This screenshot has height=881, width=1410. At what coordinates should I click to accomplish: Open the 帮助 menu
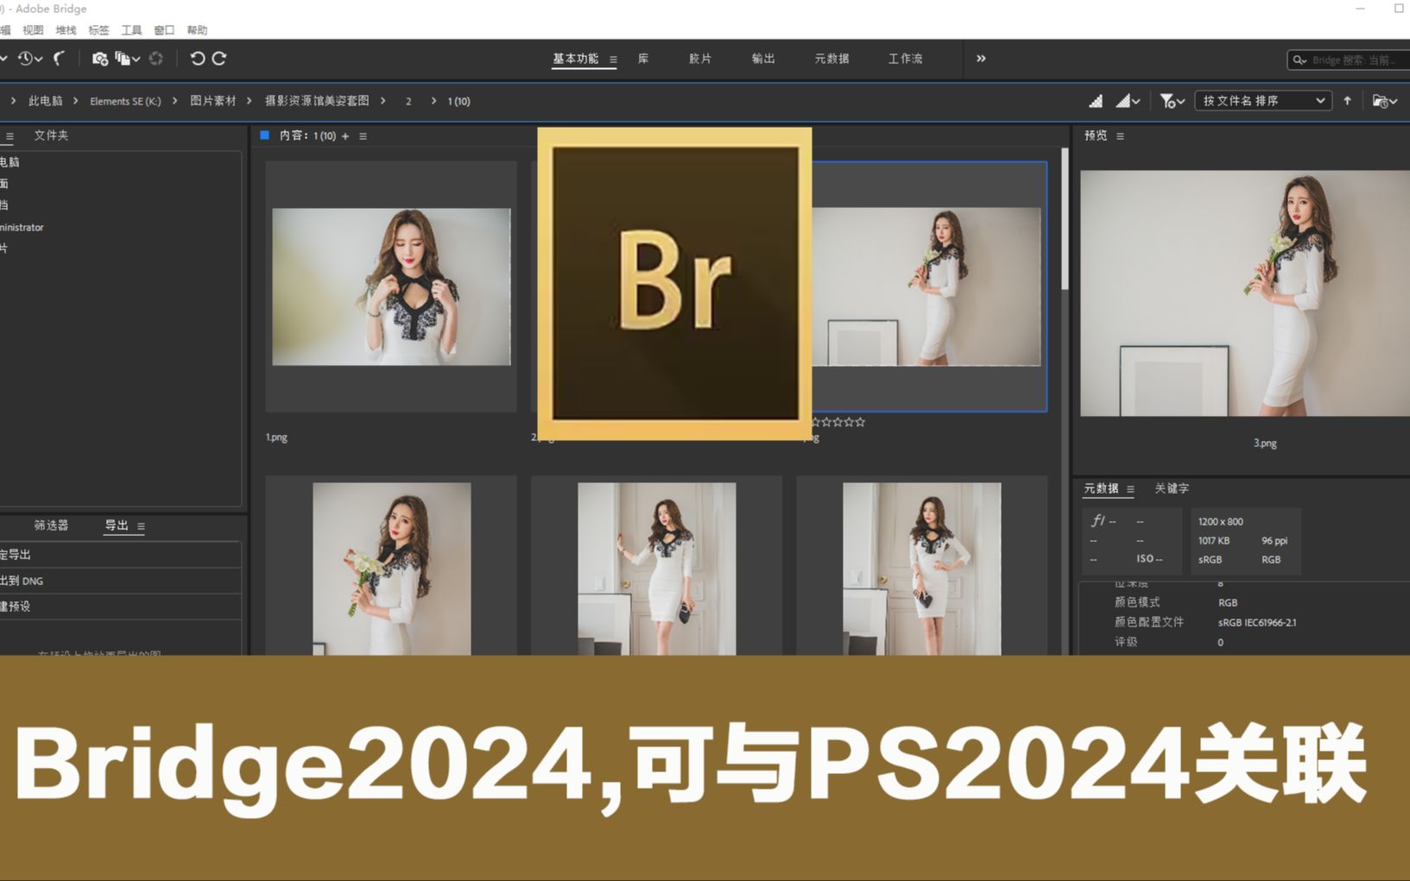[197, 30]
